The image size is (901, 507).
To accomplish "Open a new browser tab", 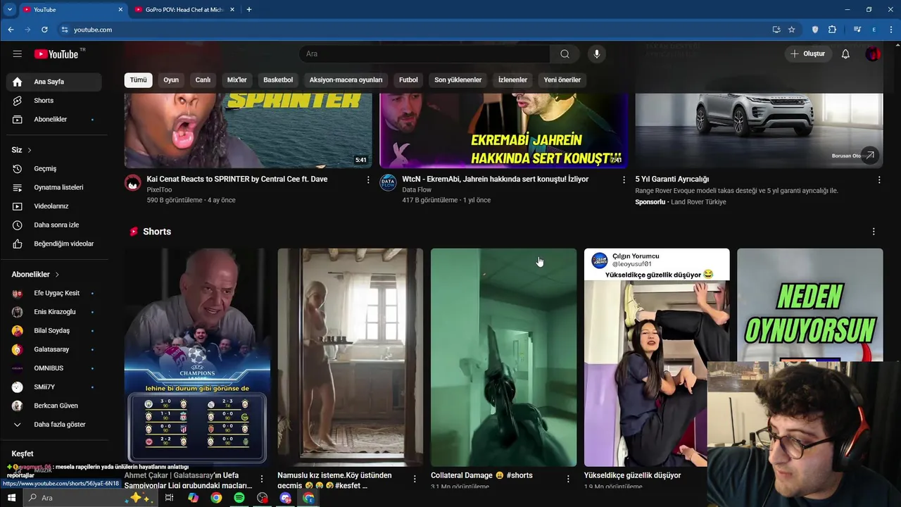I will [248, 10].
